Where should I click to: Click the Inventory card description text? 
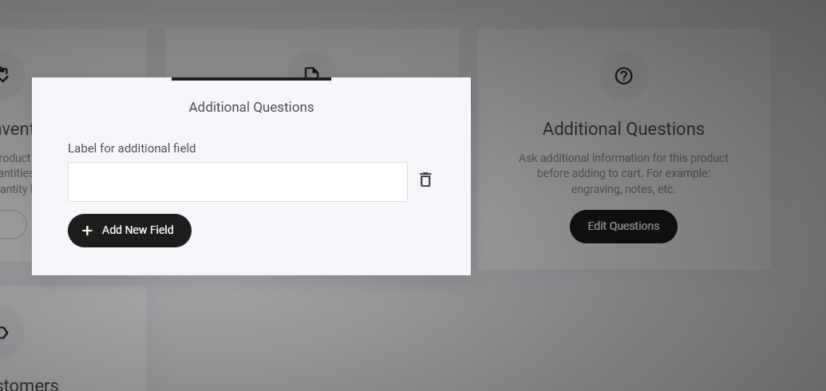tap(16, 173)
